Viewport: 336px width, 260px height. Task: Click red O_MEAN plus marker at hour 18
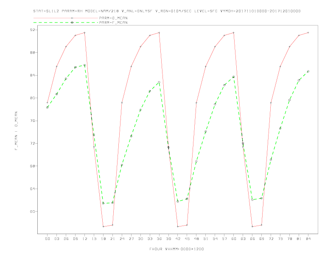coord(103,226)
